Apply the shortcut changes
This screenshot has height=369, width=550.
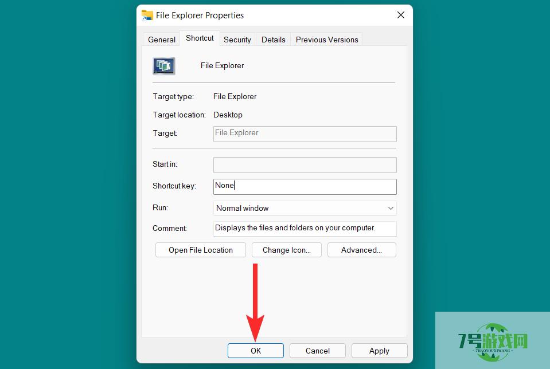(379, 351)
